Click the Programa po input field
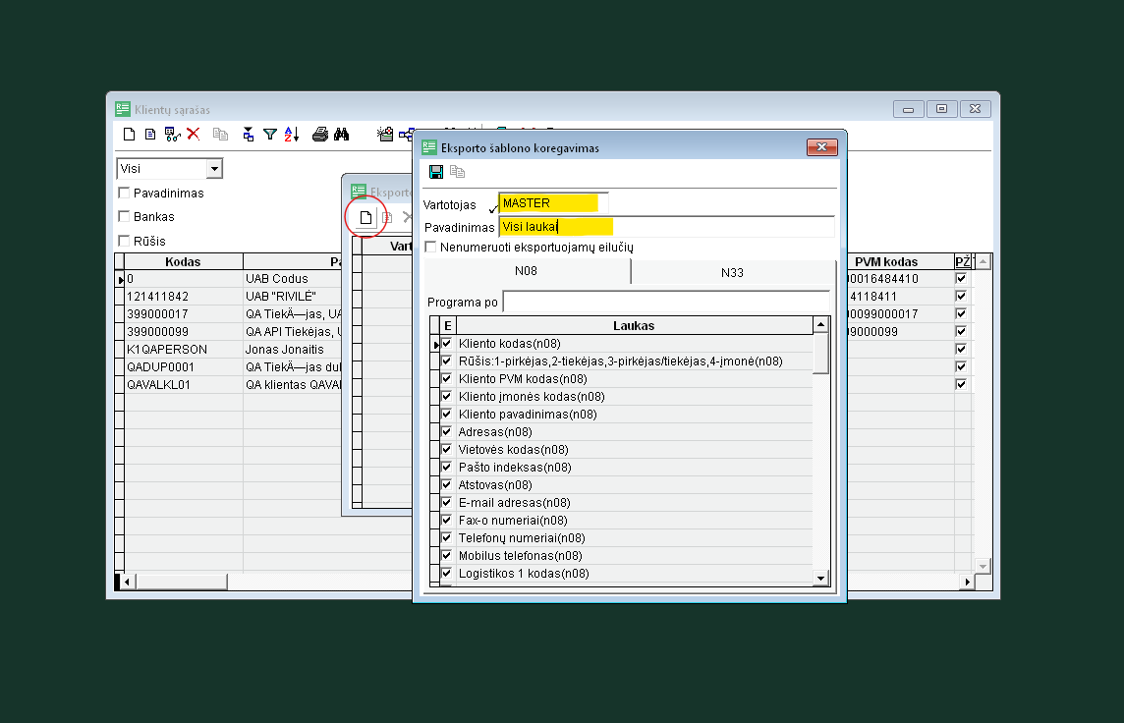Screen dimensions: 1124x723 tap(666, 302)
